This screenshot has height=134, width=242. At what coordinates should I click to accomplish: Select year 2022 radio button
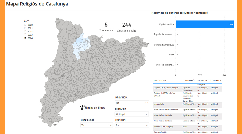coord(25,31)
